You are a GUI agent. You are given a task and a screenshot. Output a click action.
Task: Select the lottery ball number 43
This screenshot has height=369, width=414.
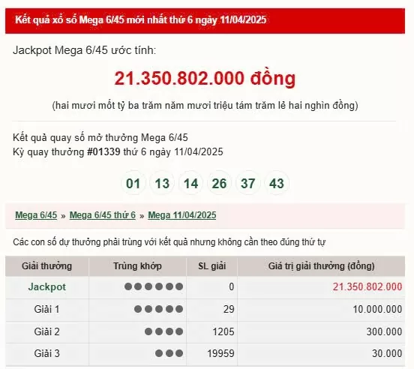coord(277,183)
